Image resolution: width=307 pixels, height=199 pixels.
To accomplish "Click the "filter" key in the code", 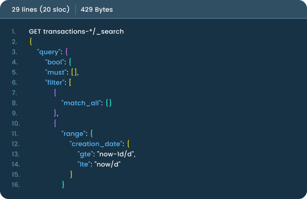I will pos(54,82).
